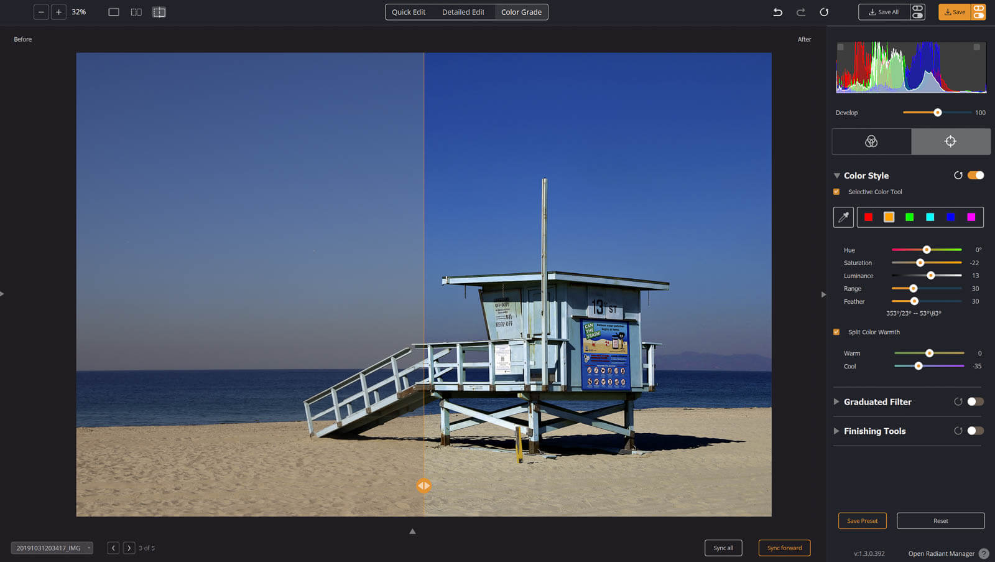Switch to the Quick Edit tab
This screenshot has height=562, width=995.
tap(409, 12)
